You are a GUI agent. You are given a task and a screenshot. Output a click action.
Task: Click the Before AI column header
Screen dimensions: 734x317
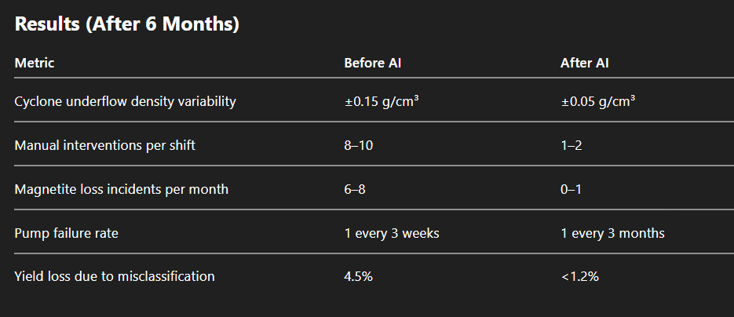373,63
